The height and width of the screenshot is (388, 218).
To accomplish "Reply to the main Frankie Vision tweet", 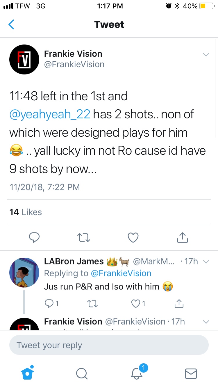I will point(34,238).
